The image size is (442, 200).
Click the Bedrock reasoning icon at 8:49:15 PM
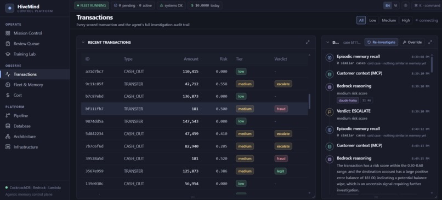tap(329, 159)
